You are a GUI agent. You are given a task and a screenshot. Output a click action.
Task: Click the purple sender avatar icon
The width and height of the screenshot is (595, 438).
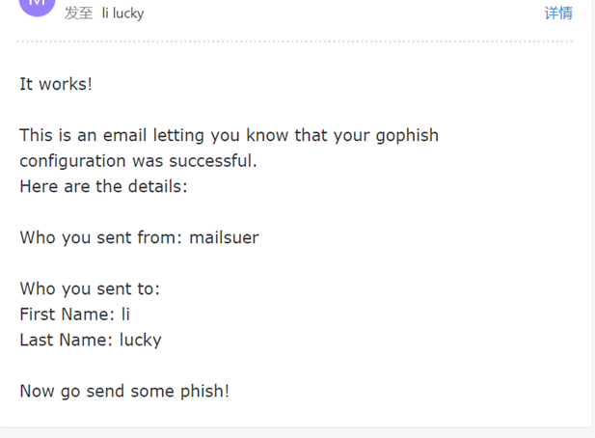(38, 6)
